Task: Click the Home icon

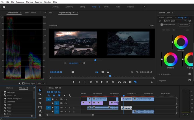Action: pos(4,7)
